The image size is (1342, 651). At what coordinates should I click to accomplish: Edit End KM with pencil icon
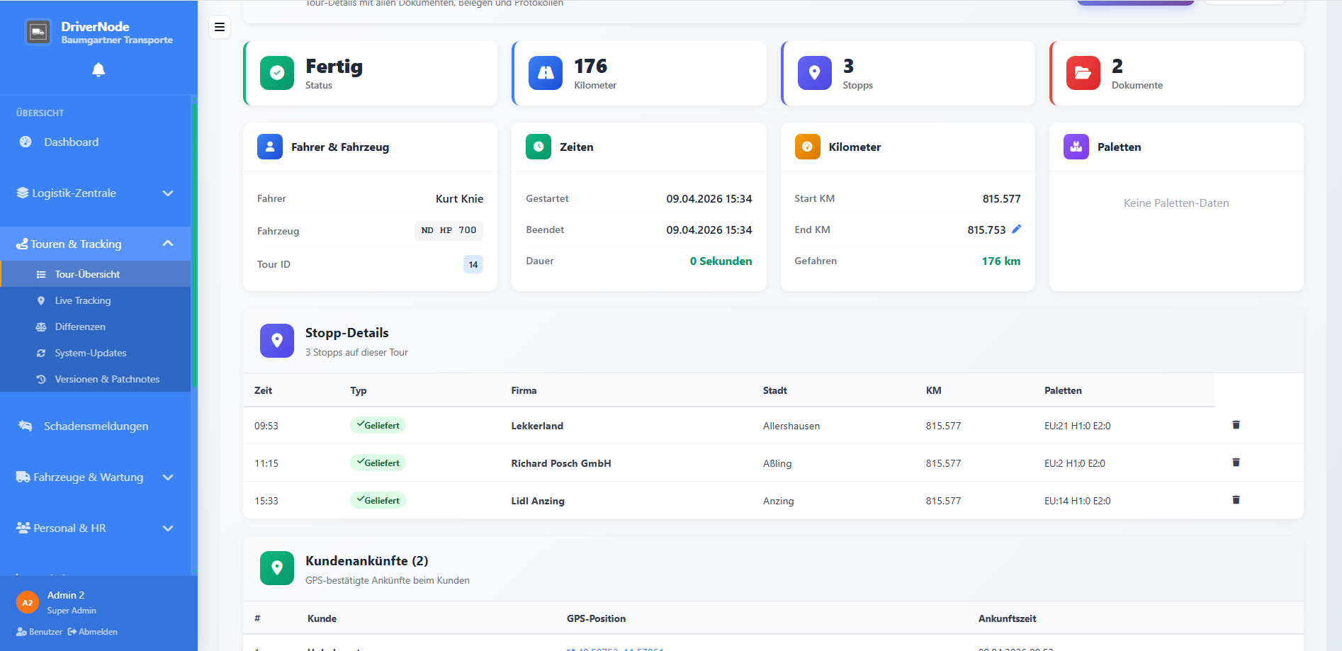click(x=1016, y=229)
